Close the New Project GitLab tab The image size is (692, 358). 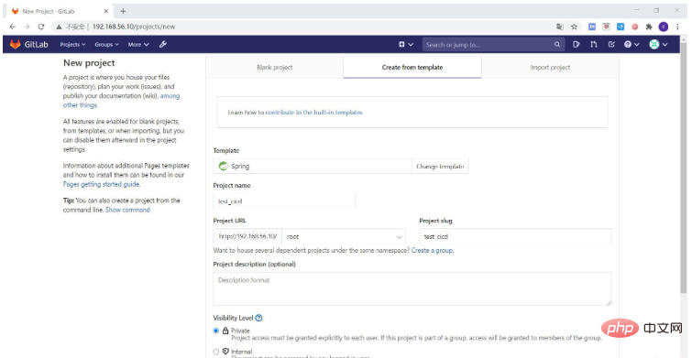[106, 11]
